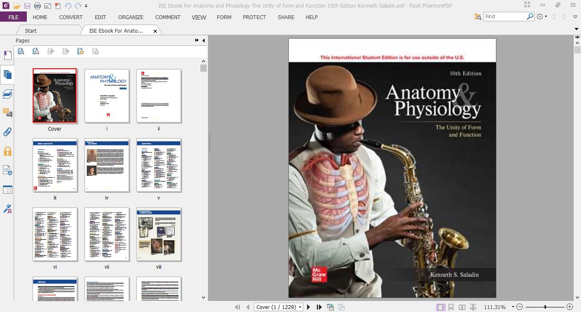
Task: Open the CONVERT ribbon tab
Action: click(71, 17)
